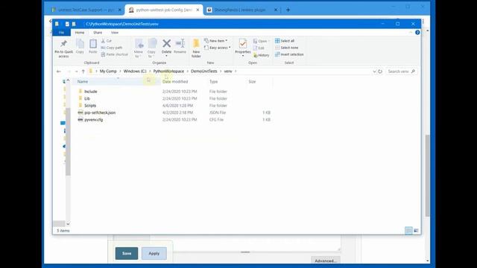The image size is (477, 268).
Task: Click the Back navigation arrow
Action: [x=59, y=71]
